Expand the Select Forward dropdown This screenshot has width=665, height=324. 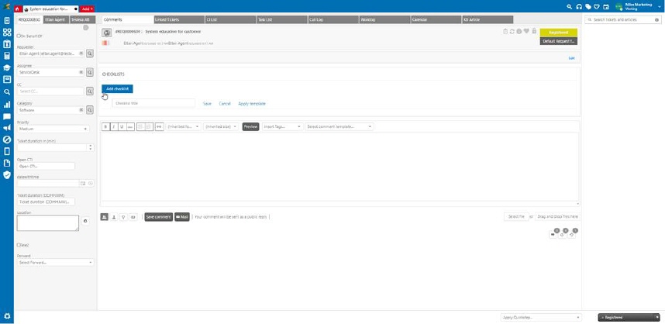pyautogui.click(x=55, y=263)
